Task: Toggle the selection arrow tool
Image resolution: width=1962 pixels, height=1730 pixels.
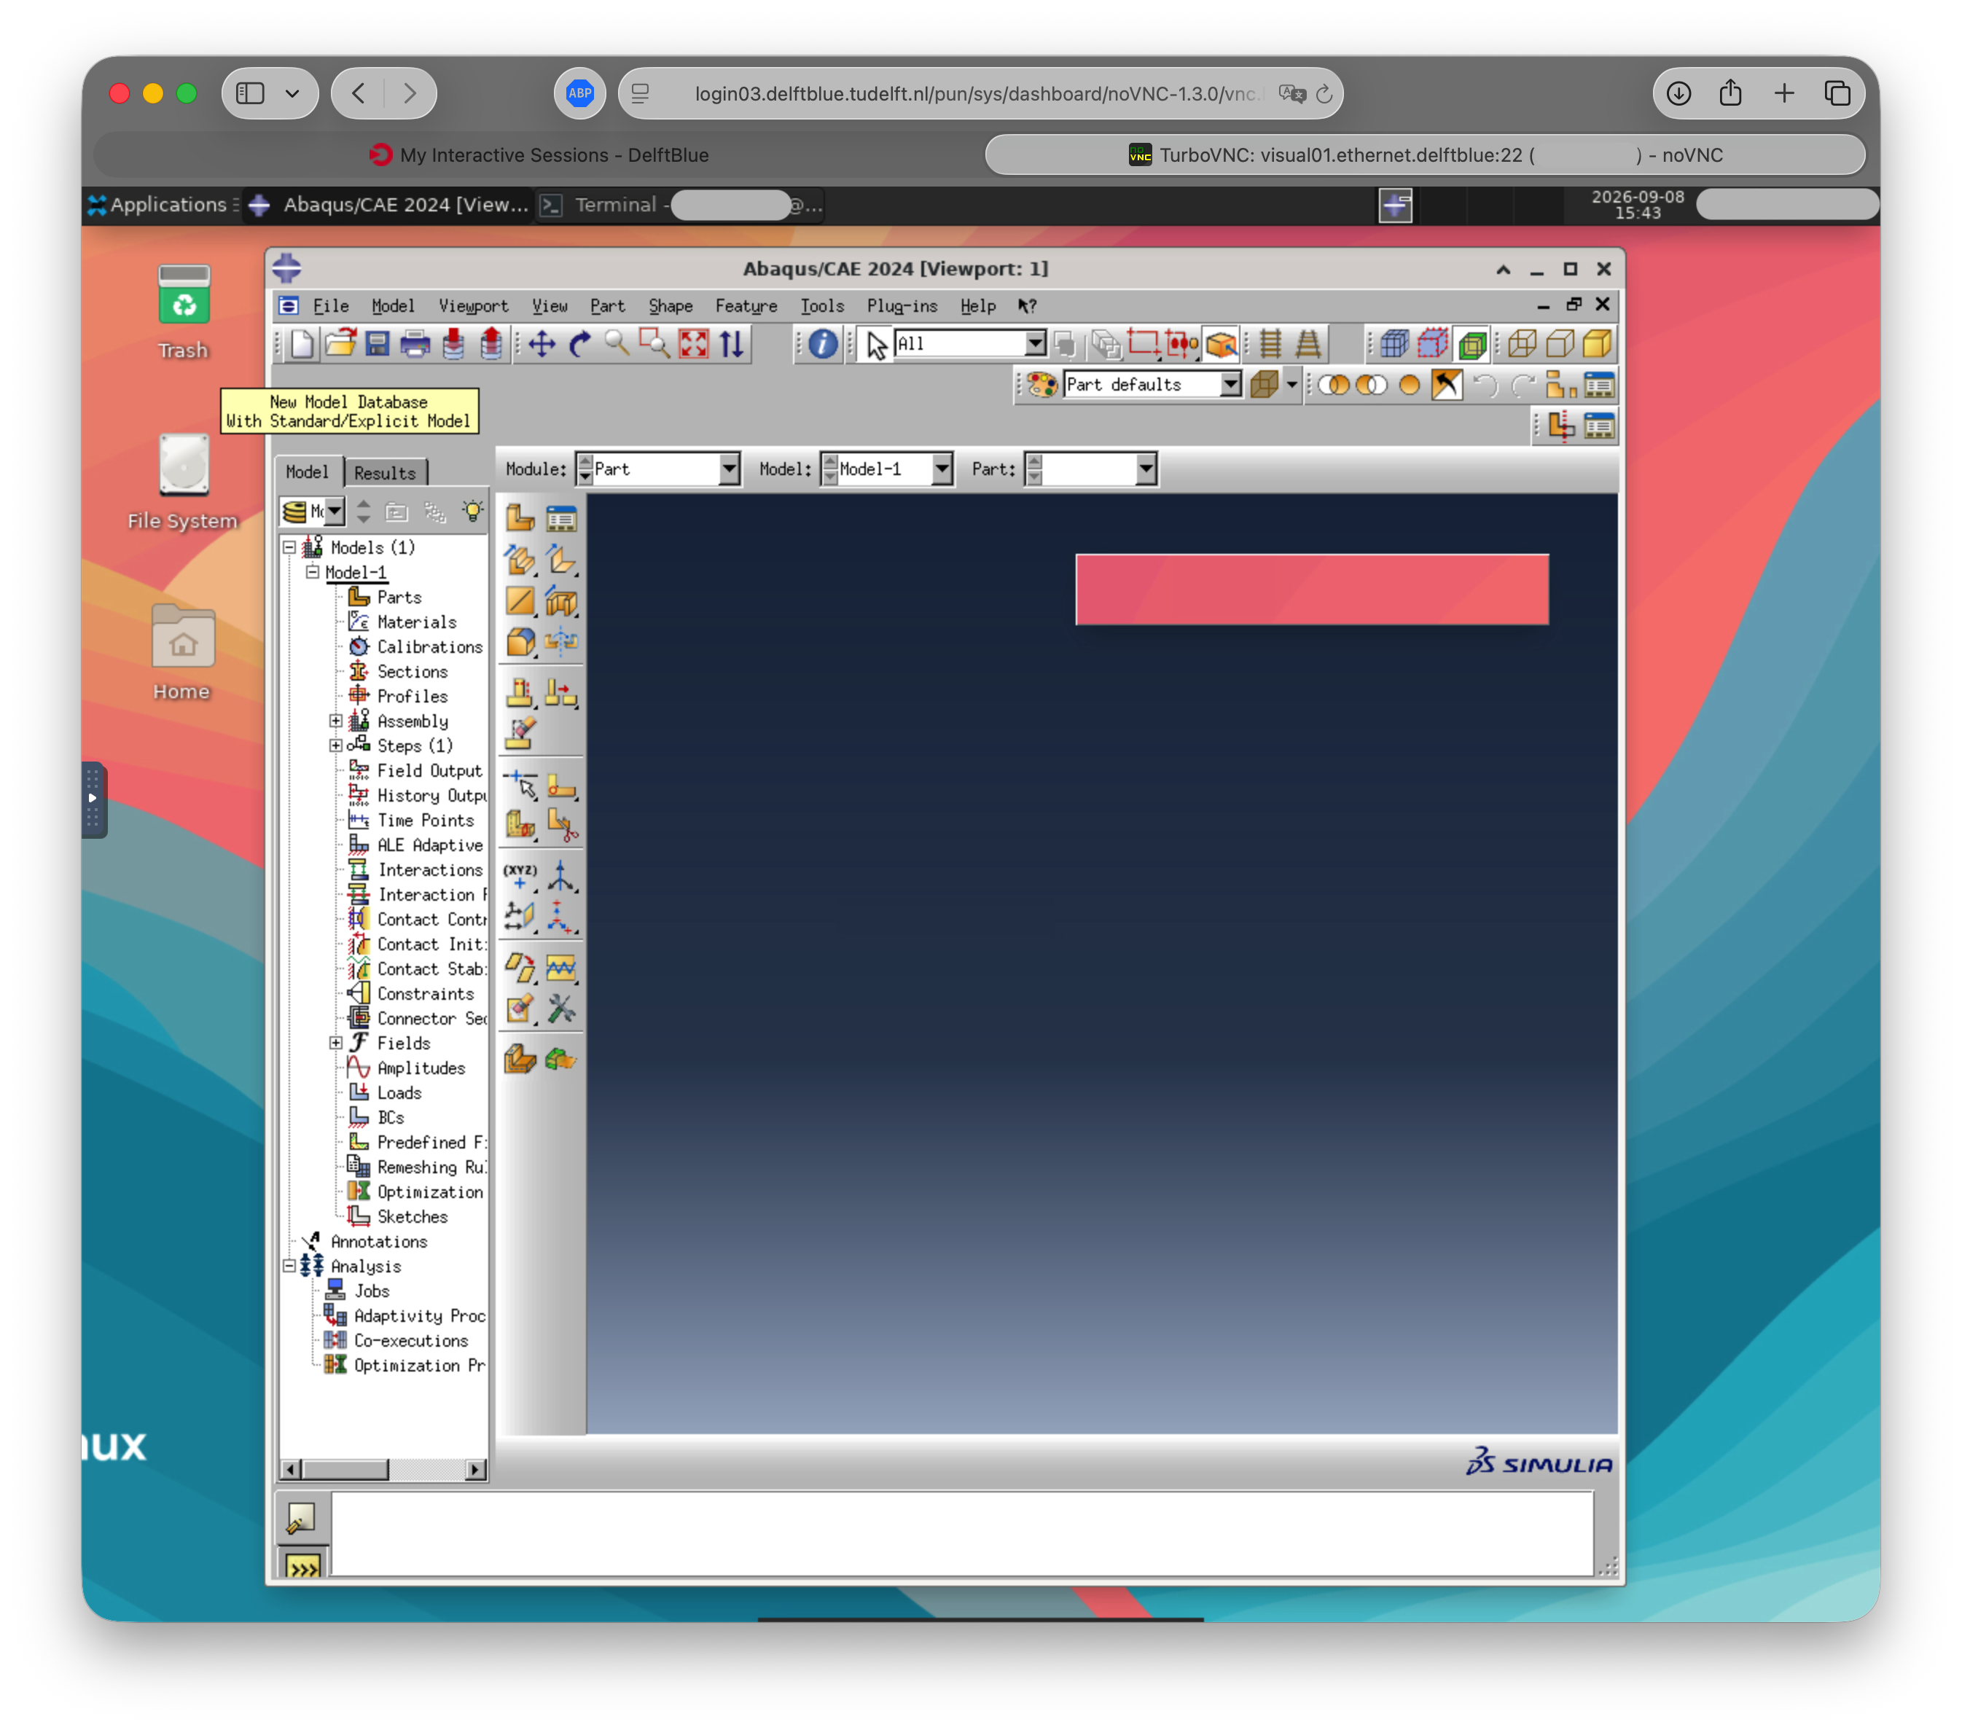Action: (876, 343)
